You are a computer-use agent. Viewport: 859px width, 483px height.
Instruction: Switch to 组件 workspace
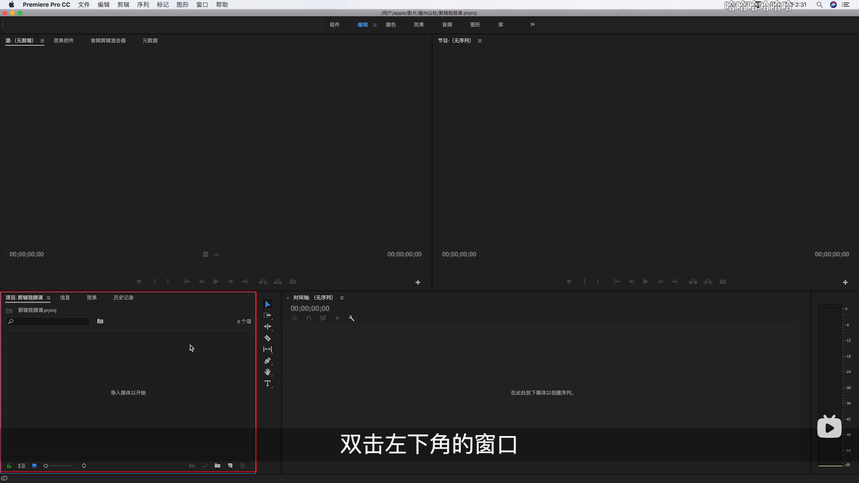click(x=335, y=25)
